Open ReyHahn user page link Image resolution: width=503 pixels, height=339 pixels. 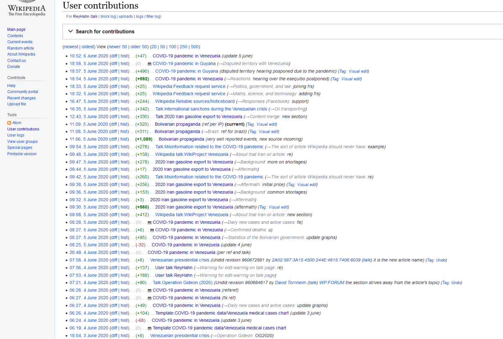[81, 16]
